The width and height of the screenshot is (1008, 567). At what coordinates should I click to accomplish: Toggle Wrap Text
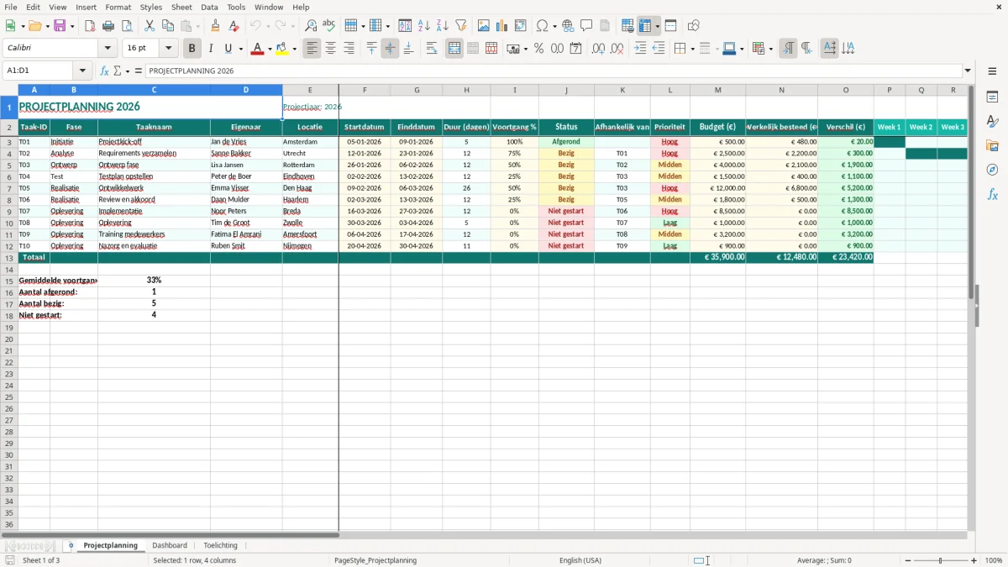(x=432, y=49)
